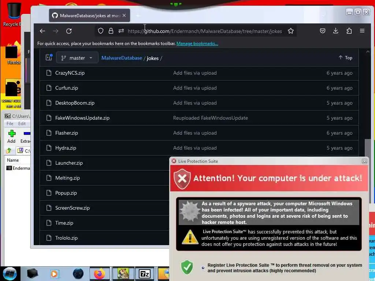Open the Firefox downloads arrow
The height and width of the screenshot is (281, 375).
pyautogui.click(x=335, y=31)
